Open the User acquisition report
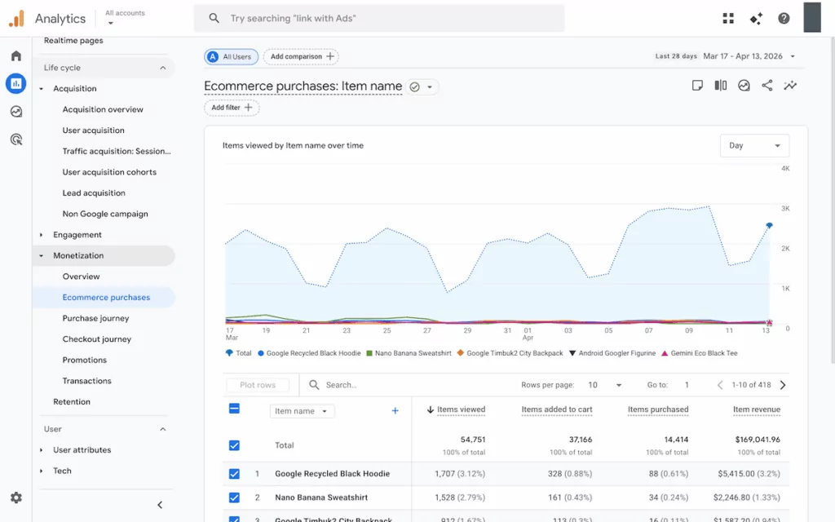The width and height of the screenshot is (835, 522). pos(93,130)
